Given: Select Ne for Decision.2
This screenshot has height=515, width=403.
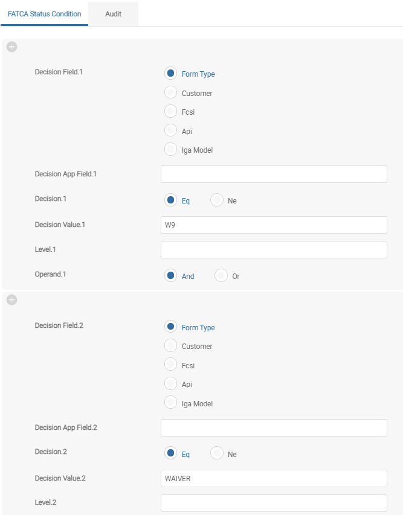Looking at the screenshot, I should point(217,453).
